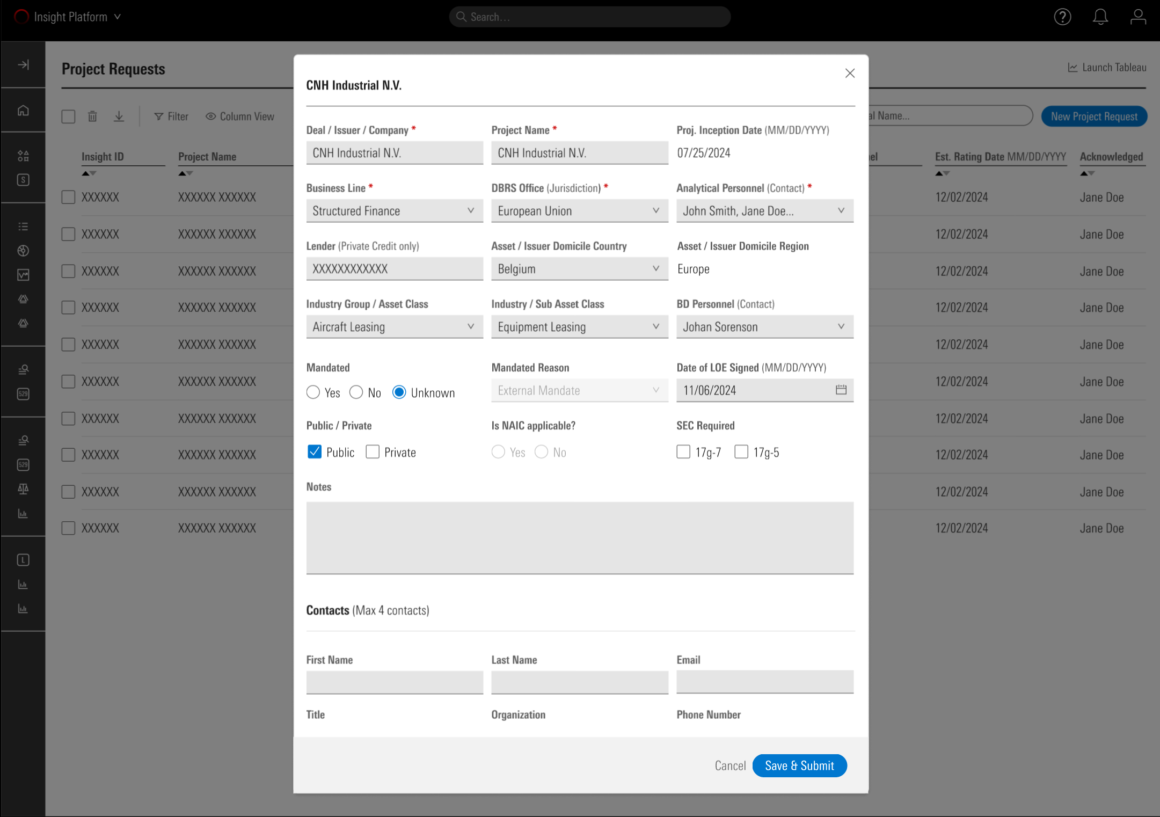Check the 17g-5 SEC Required checkbox
The width and height of the screenshot is (1160, 817).
pos(741,452)
